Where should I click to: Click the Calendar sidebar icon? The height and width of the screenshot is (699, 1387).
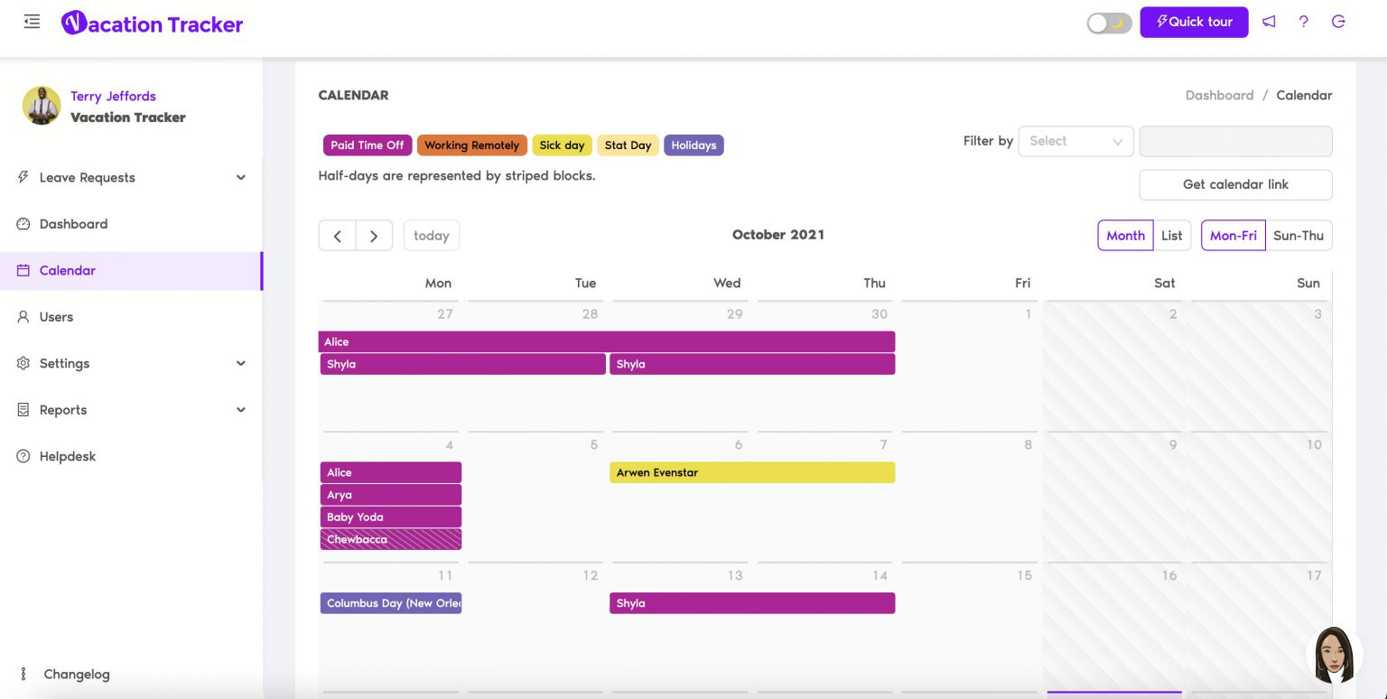point(23,270)
